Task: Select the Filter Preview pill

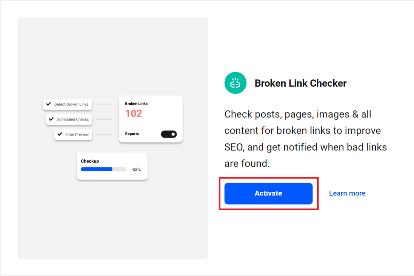Action: coord(73,134)
